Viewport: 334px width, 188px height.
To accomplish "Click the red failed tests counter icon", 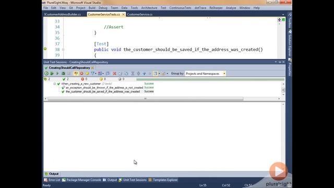I will click(x=82, y=79).
